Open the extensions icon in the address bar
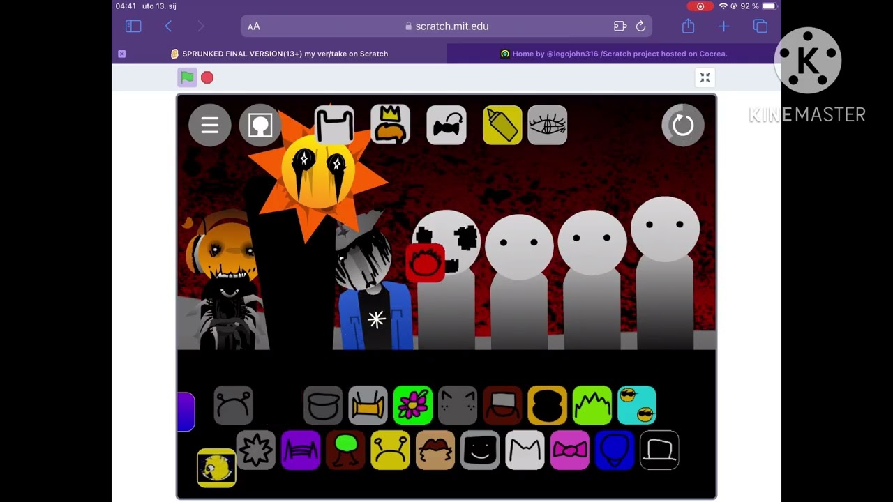This screenshot has width=893, height=502. pyautogui.click(x=620, y=26)
